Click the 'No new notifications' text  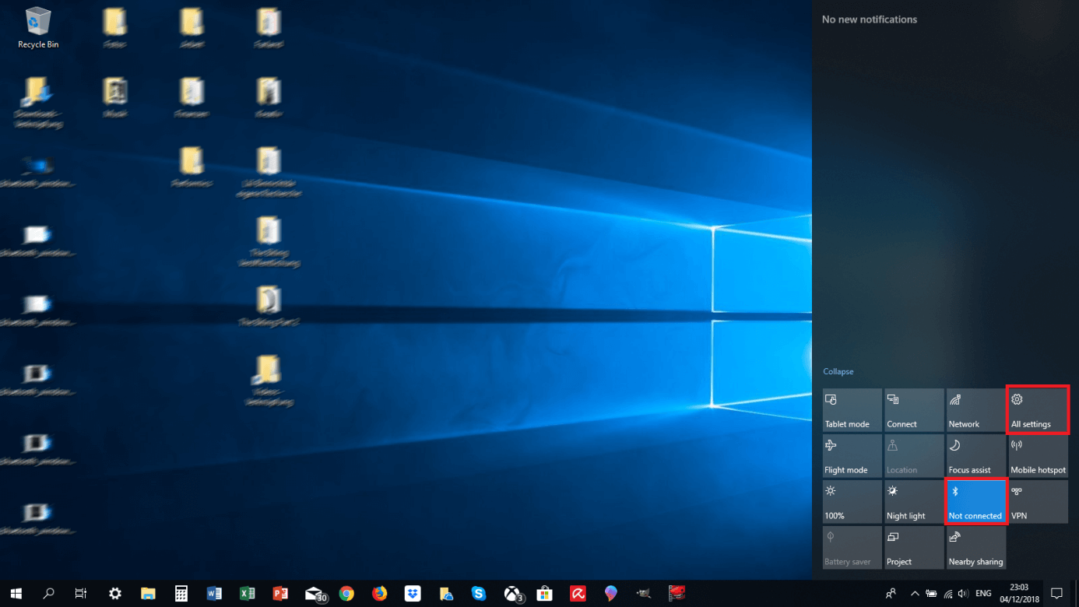tap(870, 19)
